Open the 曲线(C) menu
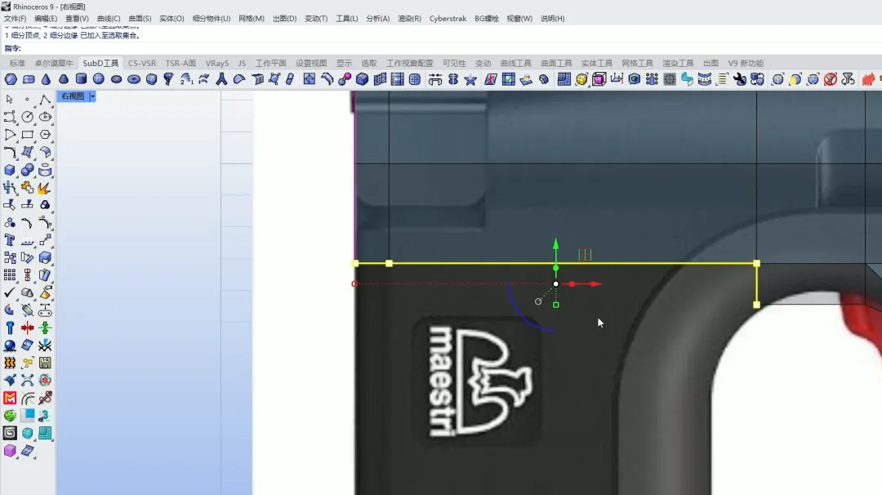 (x=109, y=19)
